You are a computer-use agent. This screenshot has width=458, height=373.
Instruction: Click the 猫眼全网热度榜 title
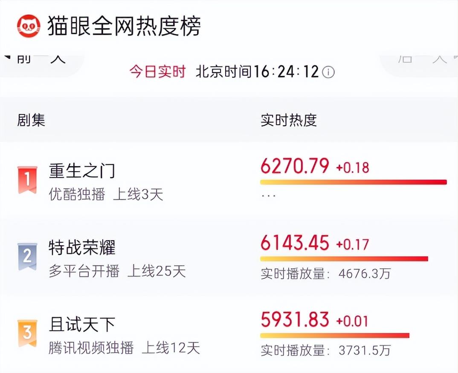124,26
